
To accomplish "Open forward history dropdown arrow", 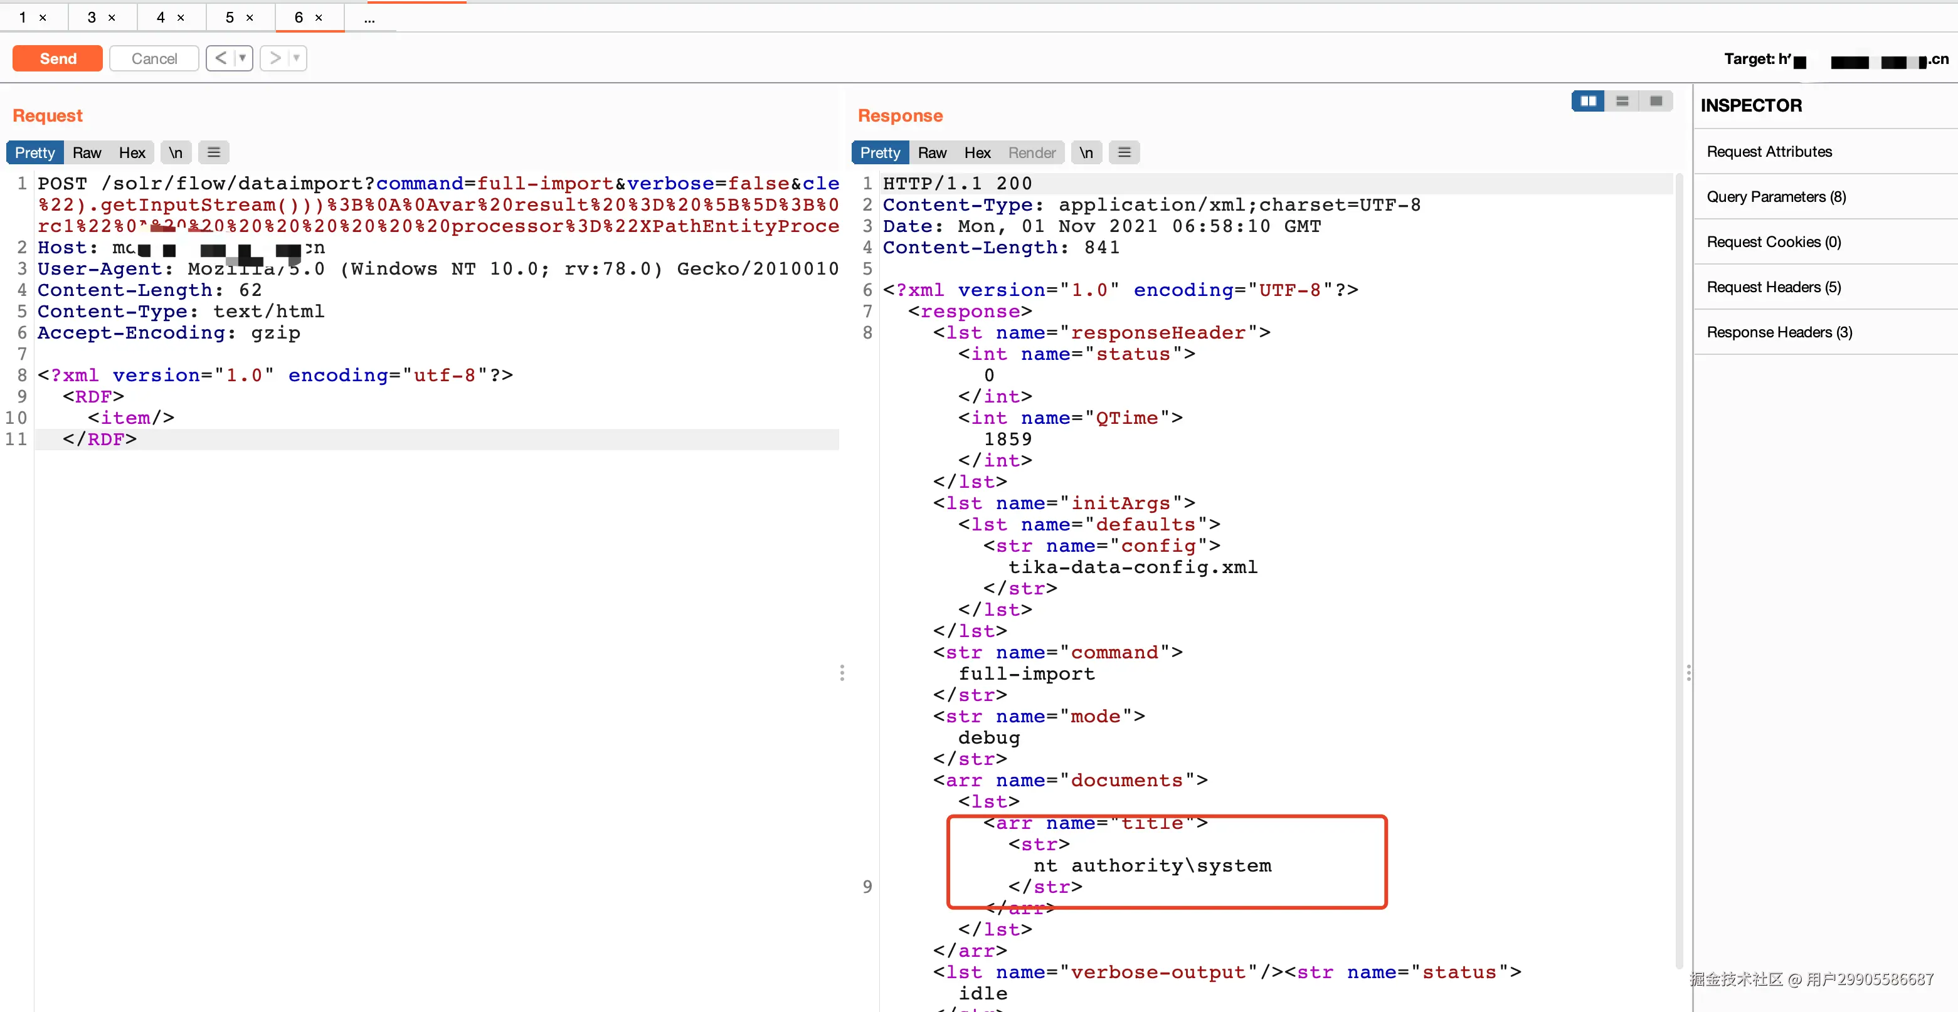I will click(297, 58).
